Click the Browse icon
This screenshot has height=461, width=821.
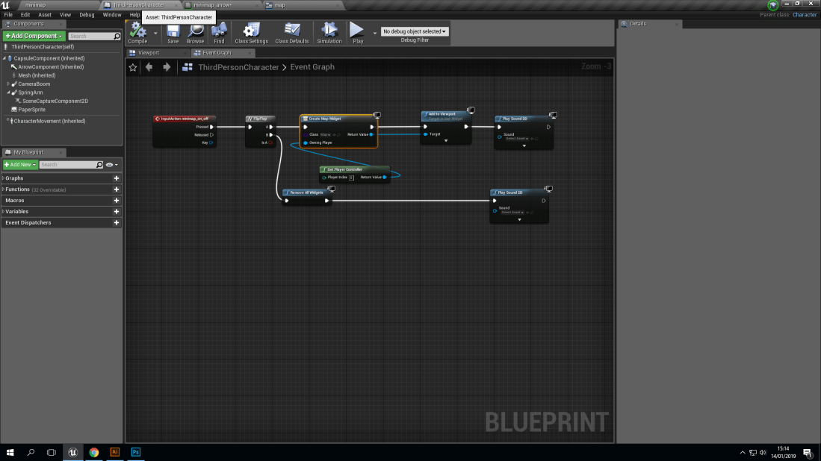click(x=196, y=31)
